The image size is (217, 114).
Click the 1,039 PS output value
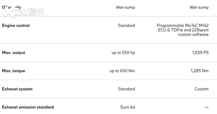point(200,53)
